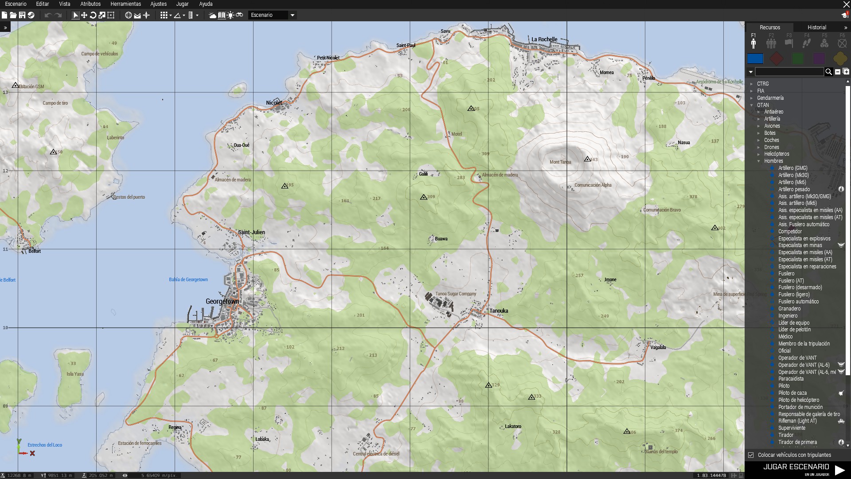The width and height of the screenshot is (851, 479).
Task: Open the Herramientas menu
Action: coord(126,4)
